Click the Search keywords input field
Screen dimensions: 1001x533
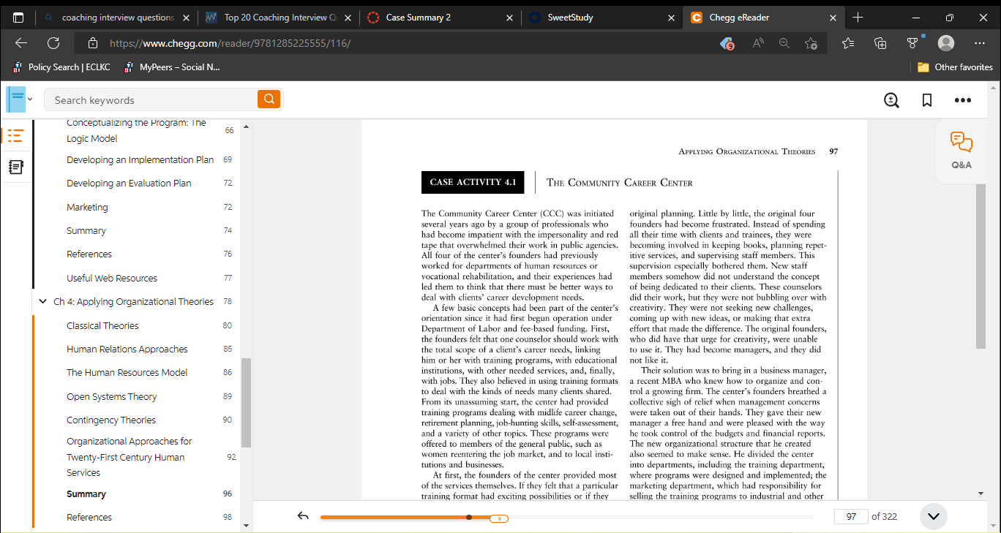(x=151, y=99)
